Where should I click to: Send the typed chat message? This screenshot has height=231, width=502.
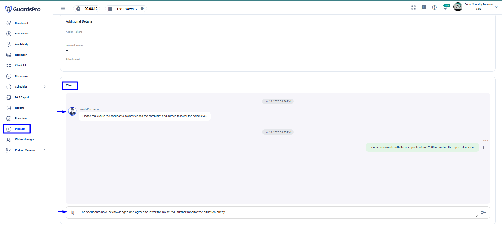click(483, 212)
